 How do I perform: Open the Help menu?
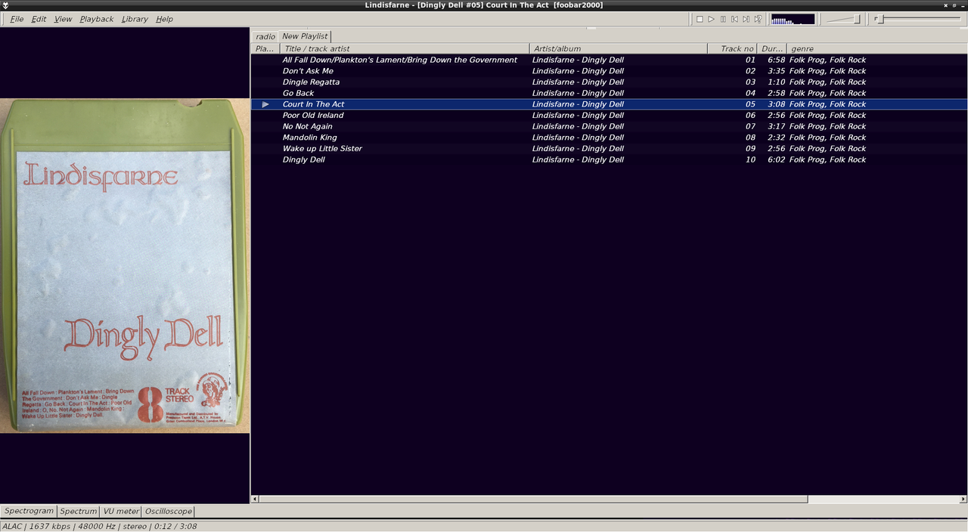tap(164, 19)
